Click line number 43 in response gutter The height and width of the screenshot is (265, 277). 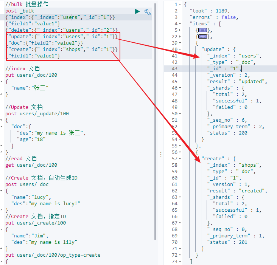pyautogui.click(x=174, y=69)
